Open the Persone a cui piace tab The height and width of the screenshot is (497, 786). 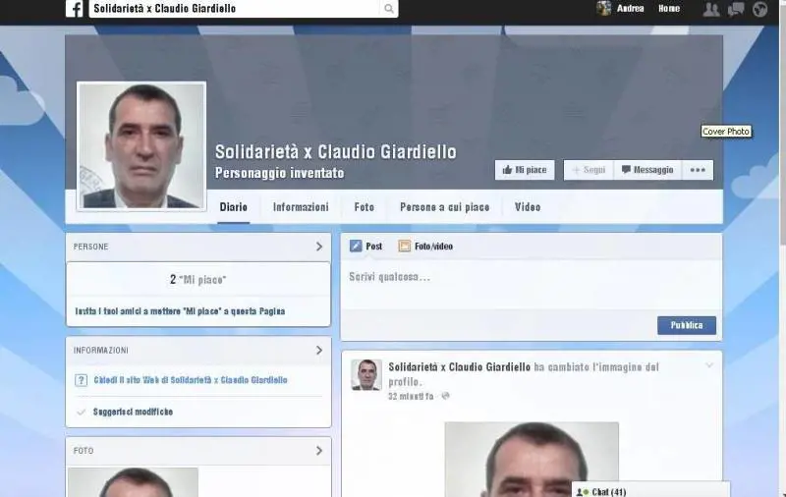click(444, 207)
